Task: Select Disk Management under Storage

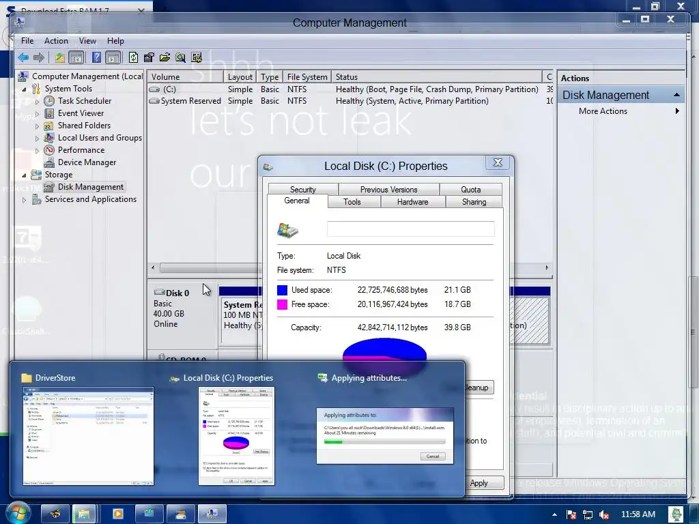Action: pyautogui.click(x=91, y=187)
